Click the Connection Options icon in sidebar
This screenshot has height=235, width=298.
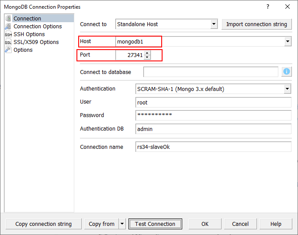coord(8,26)
